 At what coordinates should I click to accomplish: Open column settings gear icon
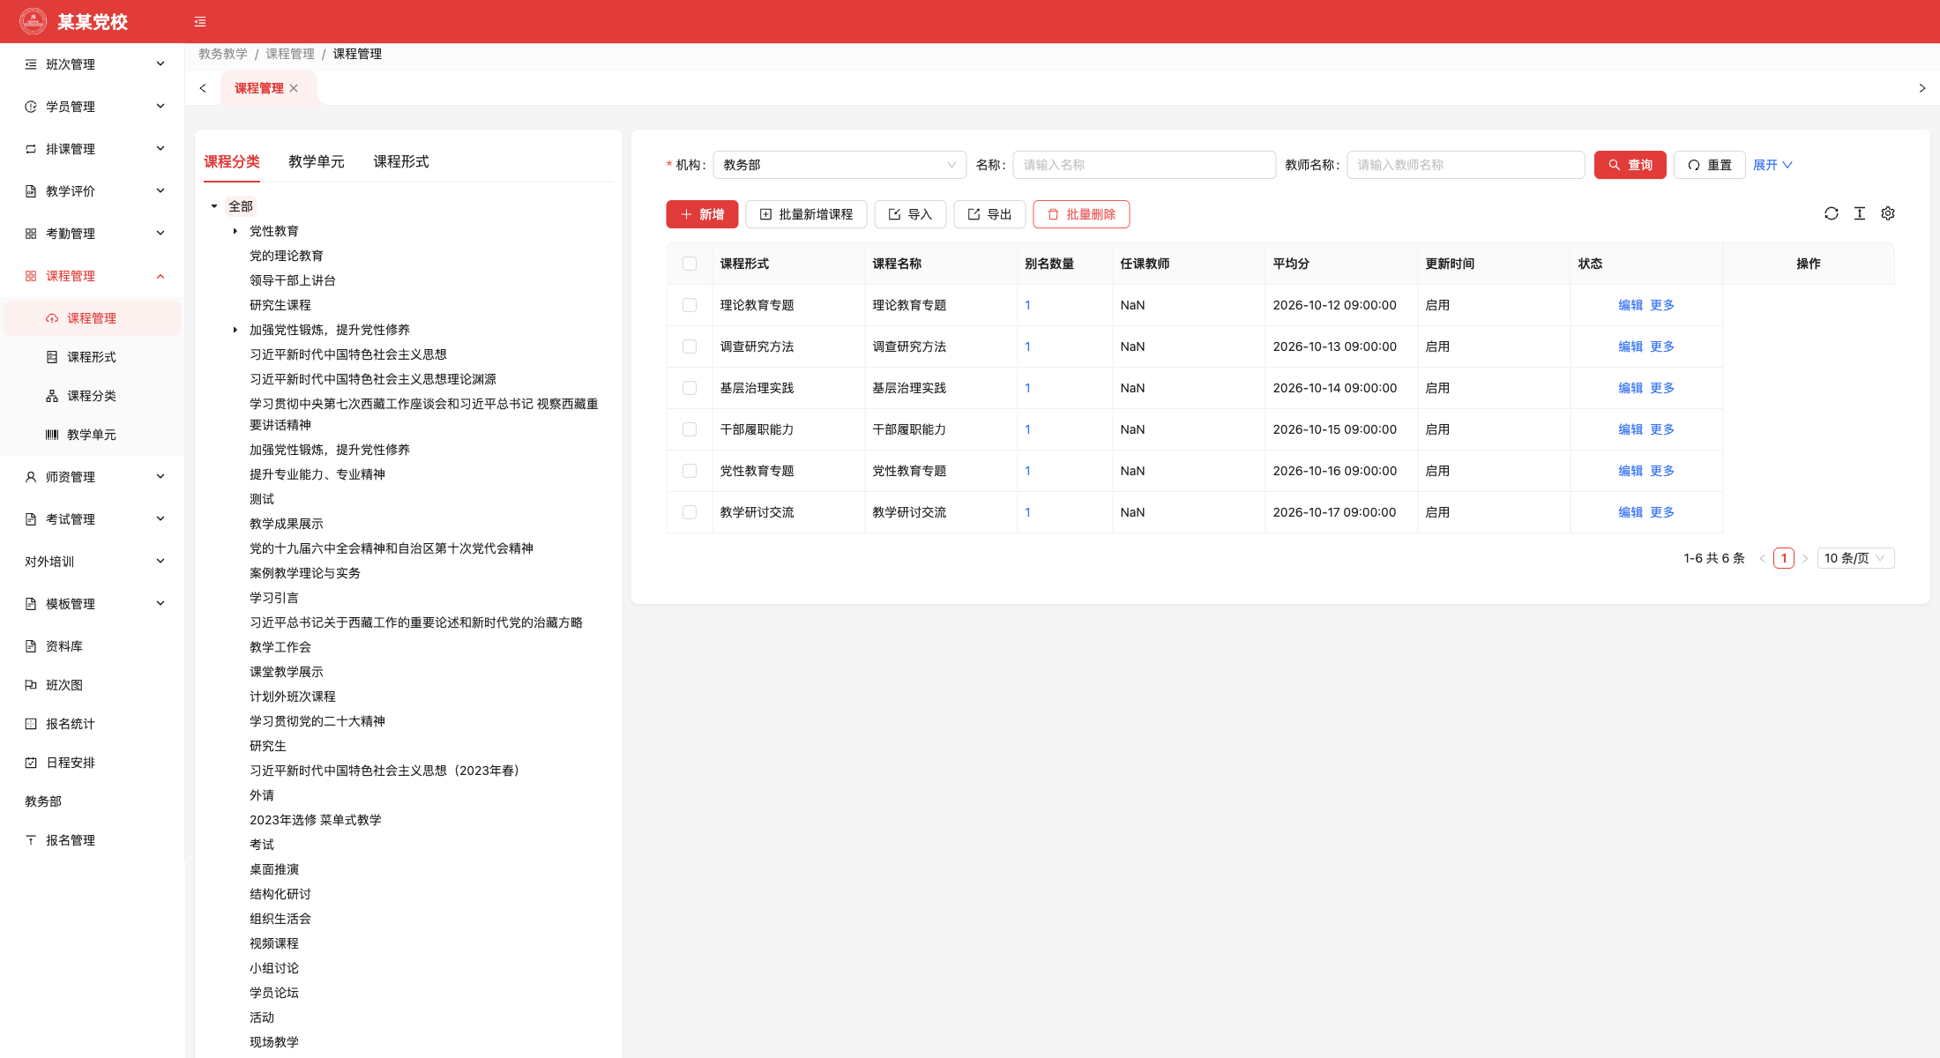click(x=1888, y=213)
